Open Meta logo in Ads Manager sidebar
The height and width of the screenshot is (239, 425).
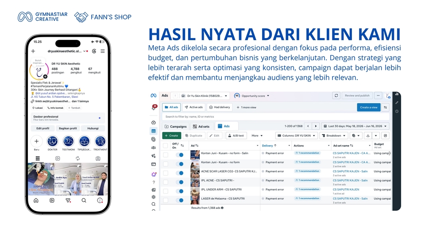[x=154, y=96]
